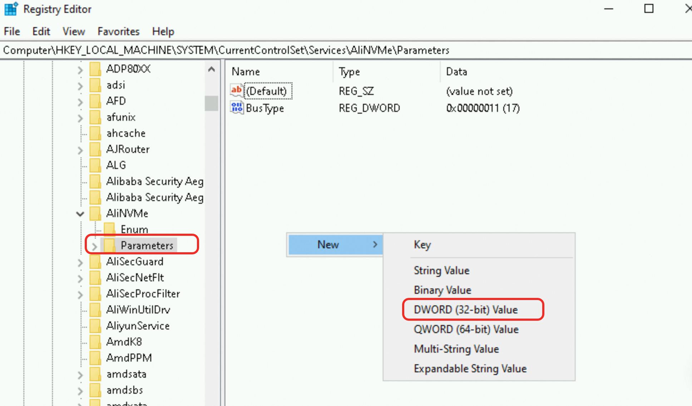This screenshot has width=692, height=406.
Task: Open the View menu
Action: coord(74,31)
